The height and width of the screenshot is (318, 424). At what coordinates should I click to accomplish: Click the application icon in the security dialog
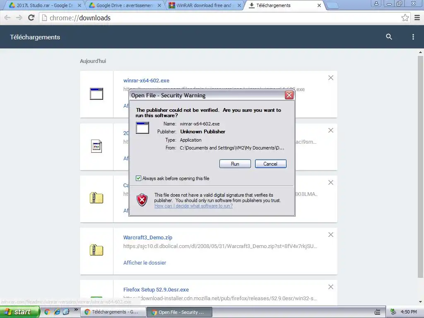click(x=142, y=128)
